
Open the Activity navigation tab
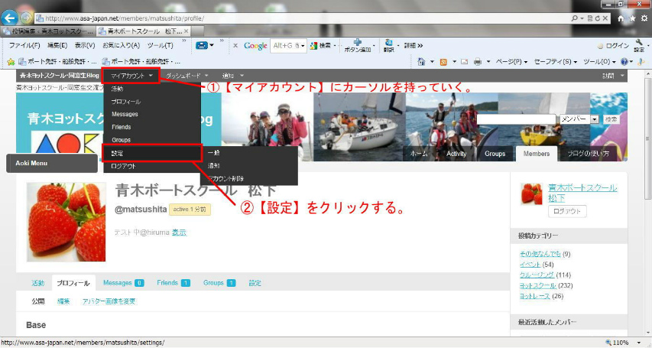click(x=456, y=154)
